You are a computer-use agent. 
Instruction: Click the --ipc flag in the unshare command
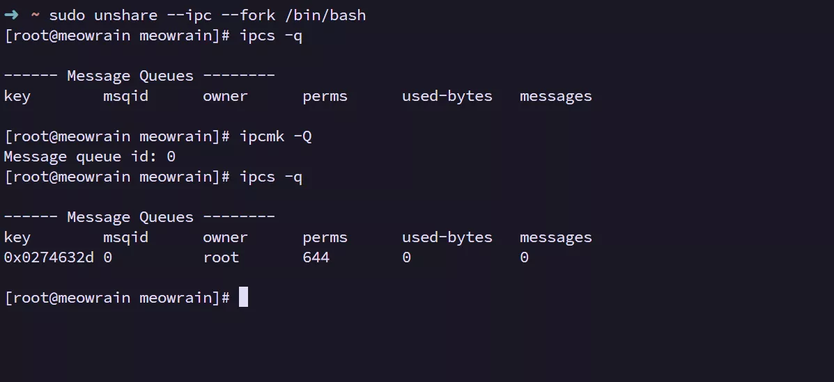[x=189, y=15]
